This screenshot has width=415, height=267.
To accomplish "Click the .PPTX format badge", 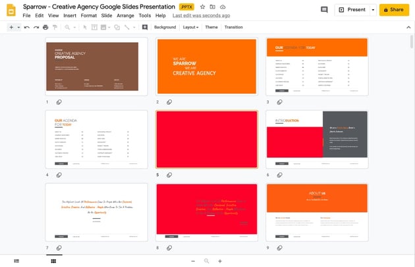I will pos(186,7).
